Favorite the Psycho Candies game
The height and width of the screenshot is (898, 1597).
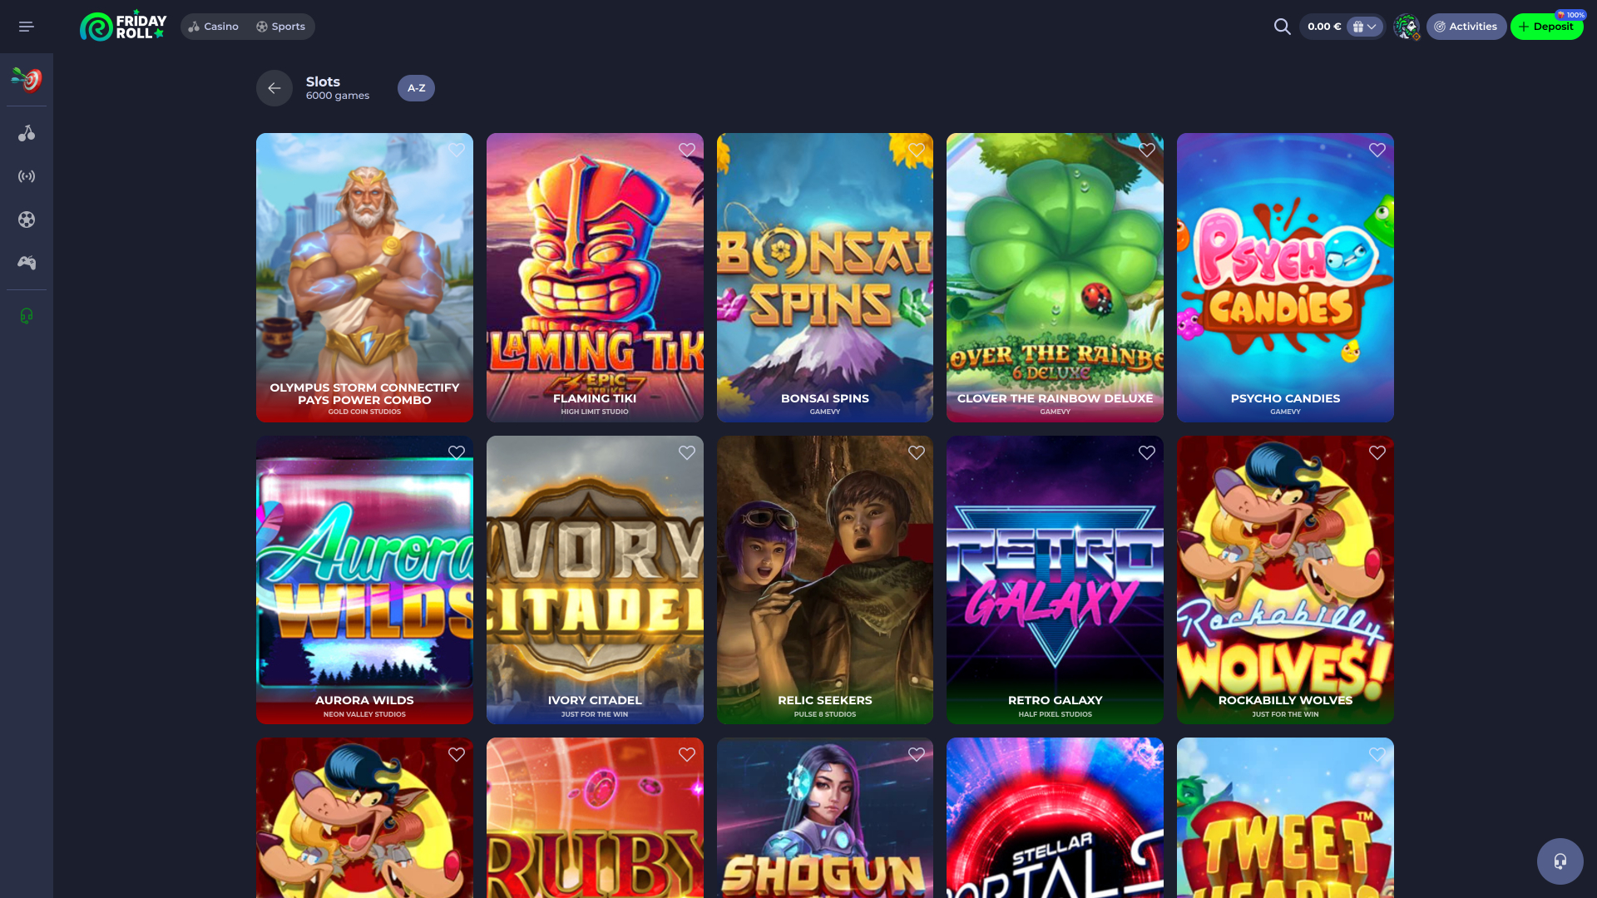pyautogui.click(x=1377, y=150)
